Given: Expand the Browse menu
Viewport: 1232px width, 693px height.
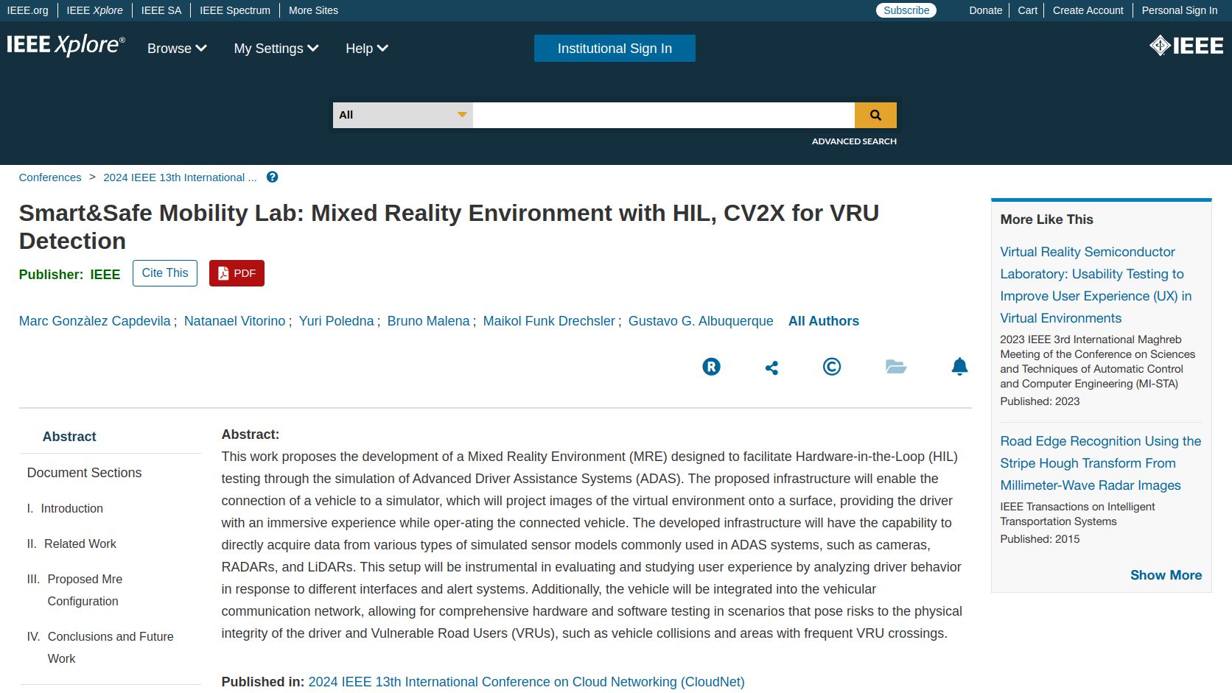Looking at the screenshot, I should pyautogui.click(x=177, y=49).
